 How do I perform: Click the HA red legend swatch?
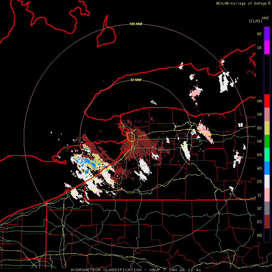point(267,101)
